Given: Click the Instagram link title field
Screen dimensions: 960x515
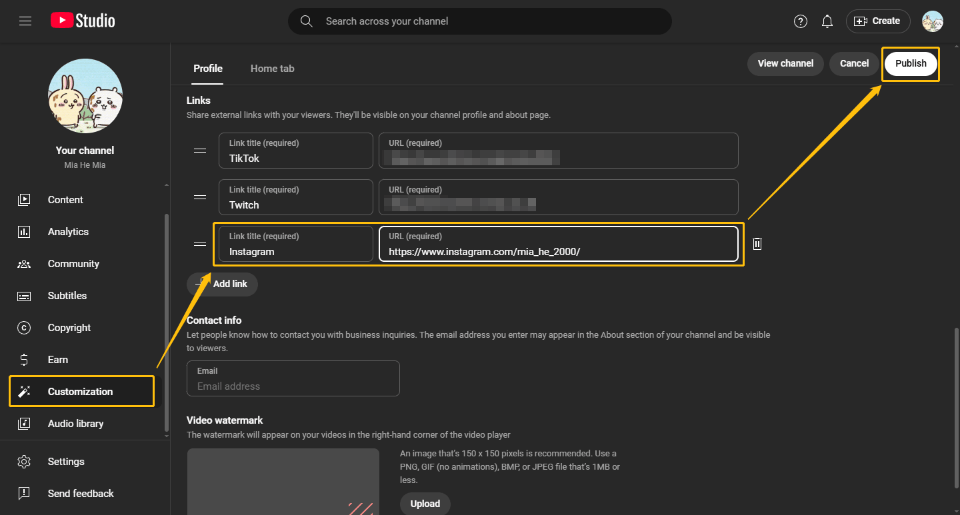Looking at the screenshot, I should [296, 244].
